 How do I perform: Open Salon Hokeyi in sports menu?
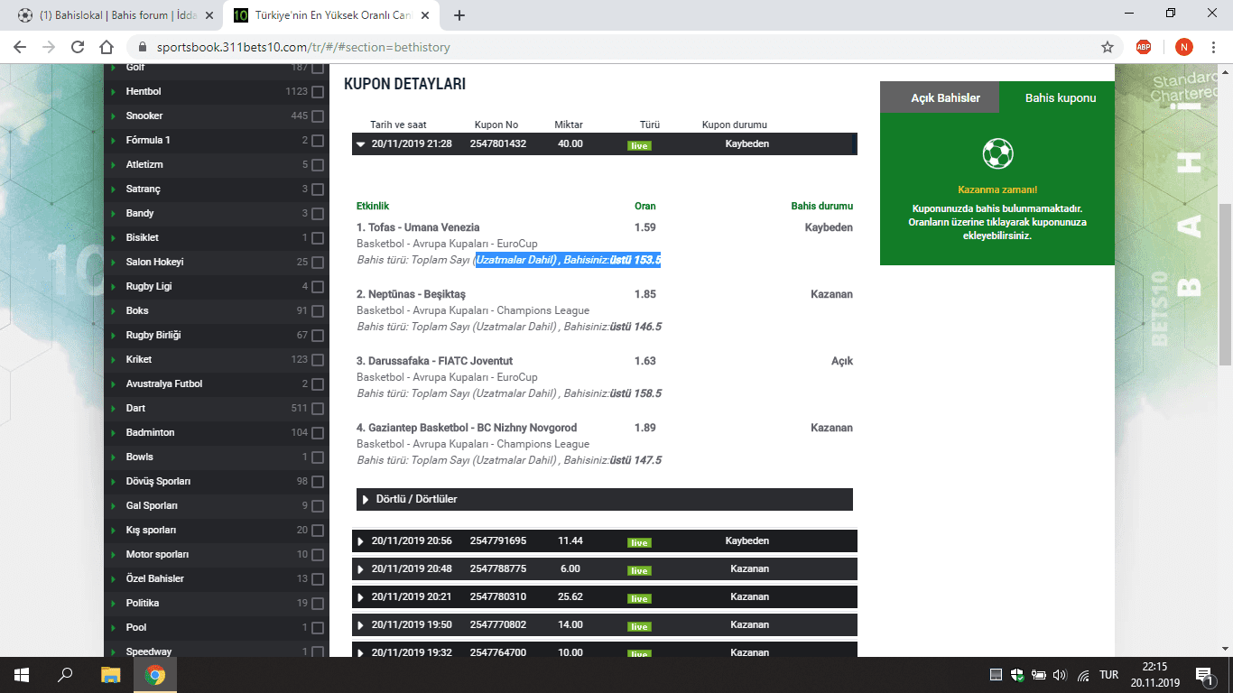tap(154, 262)
